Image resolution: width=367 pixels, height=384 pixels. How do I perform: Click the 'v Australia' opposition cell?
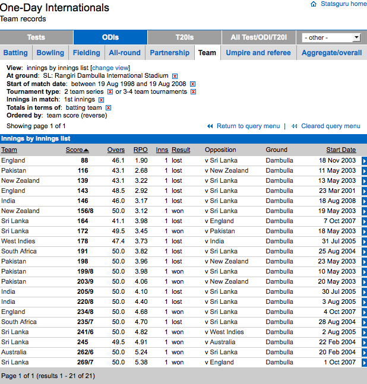point(220,342)
